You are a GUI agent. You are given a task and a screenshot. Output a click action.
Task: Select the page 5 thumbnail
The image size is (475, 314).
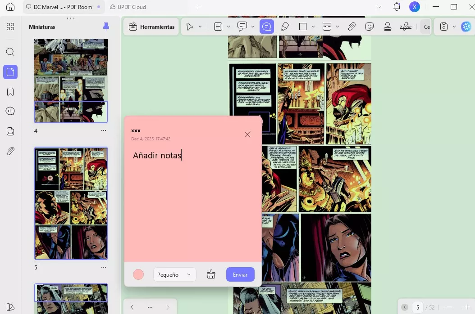click(x=71, y=203)
